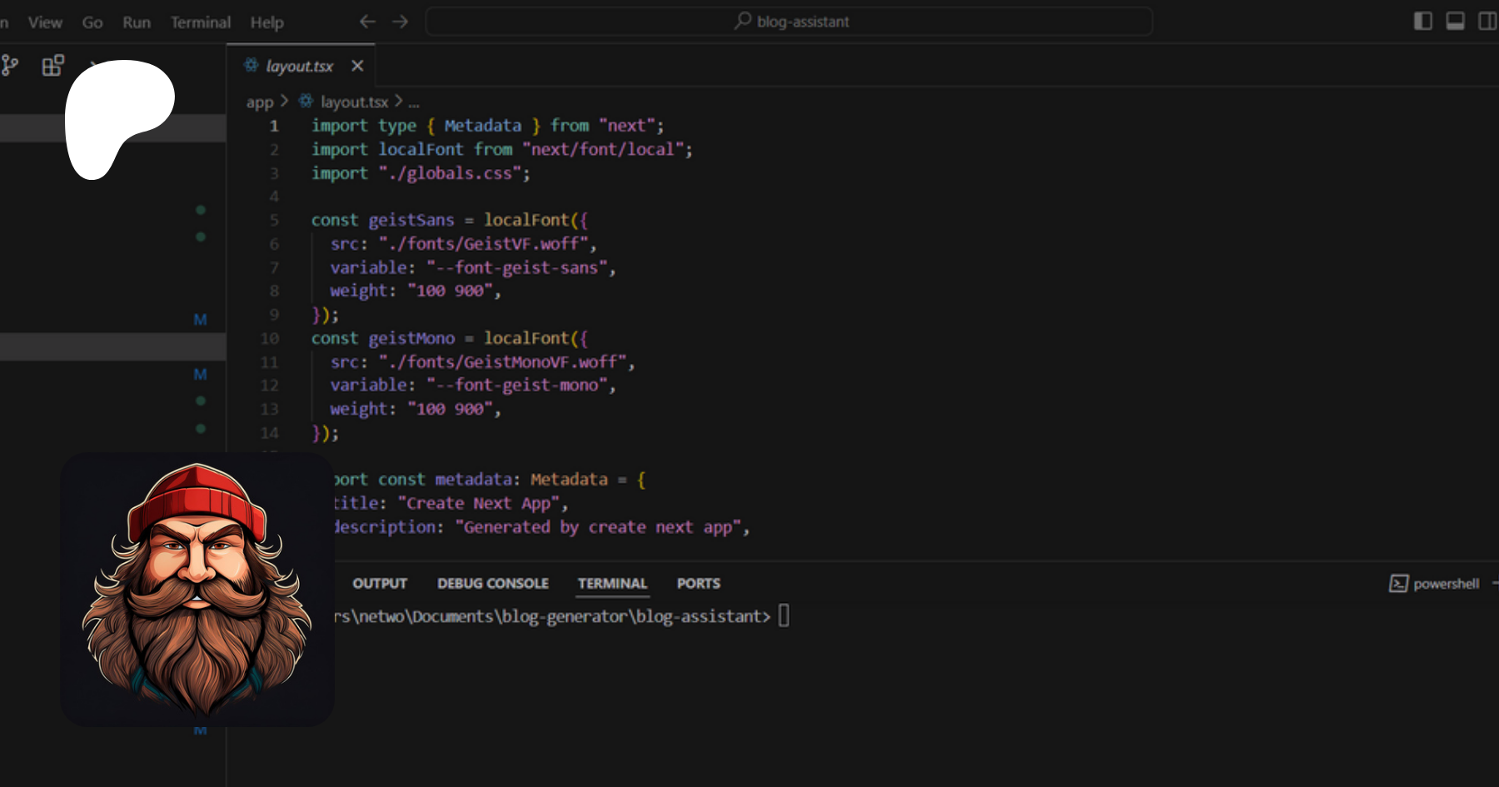This screenshot has height=787, width=1499.
Task: Toggle the secondary side bar layout
Action: click(x=1487, y=22)
